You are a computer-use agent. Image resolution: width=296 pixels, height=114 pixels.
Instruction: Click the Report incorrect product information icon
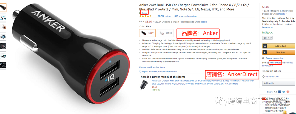coord(140,72)
